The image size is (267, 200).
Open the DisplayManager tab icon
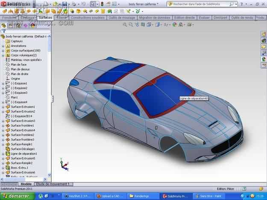pos(33,26)
